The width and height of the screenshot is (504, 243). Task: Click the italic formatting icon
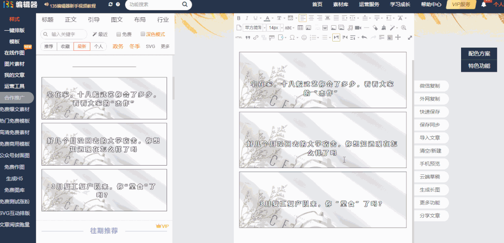click(x=247, y=18)
